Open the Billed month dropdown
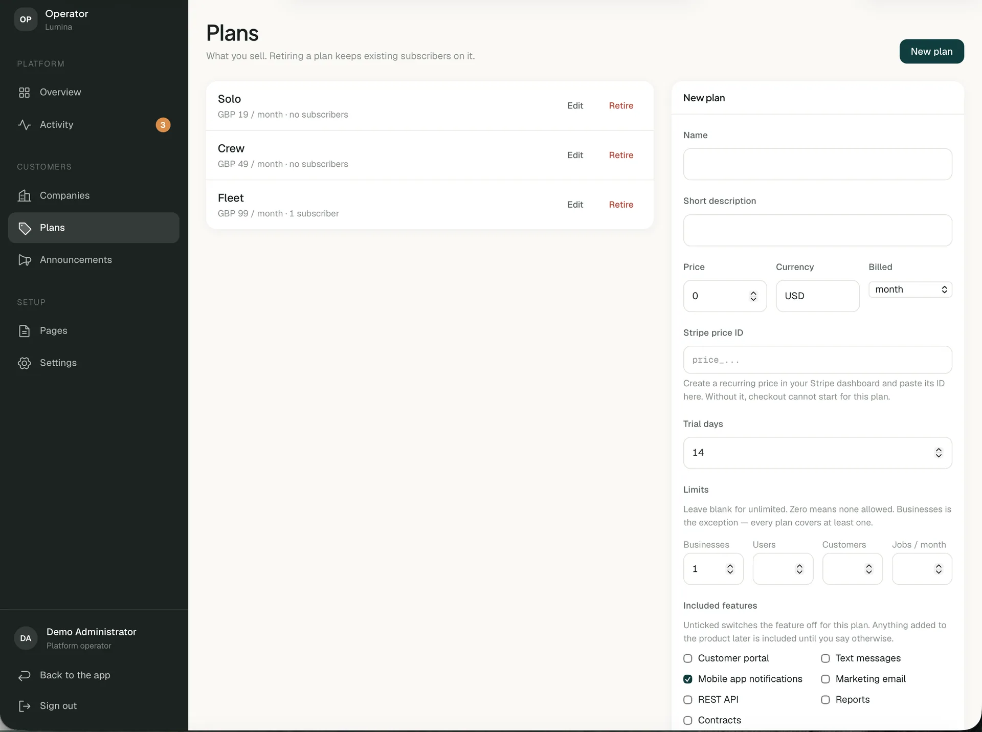982x732 pixels. [910, 290]
